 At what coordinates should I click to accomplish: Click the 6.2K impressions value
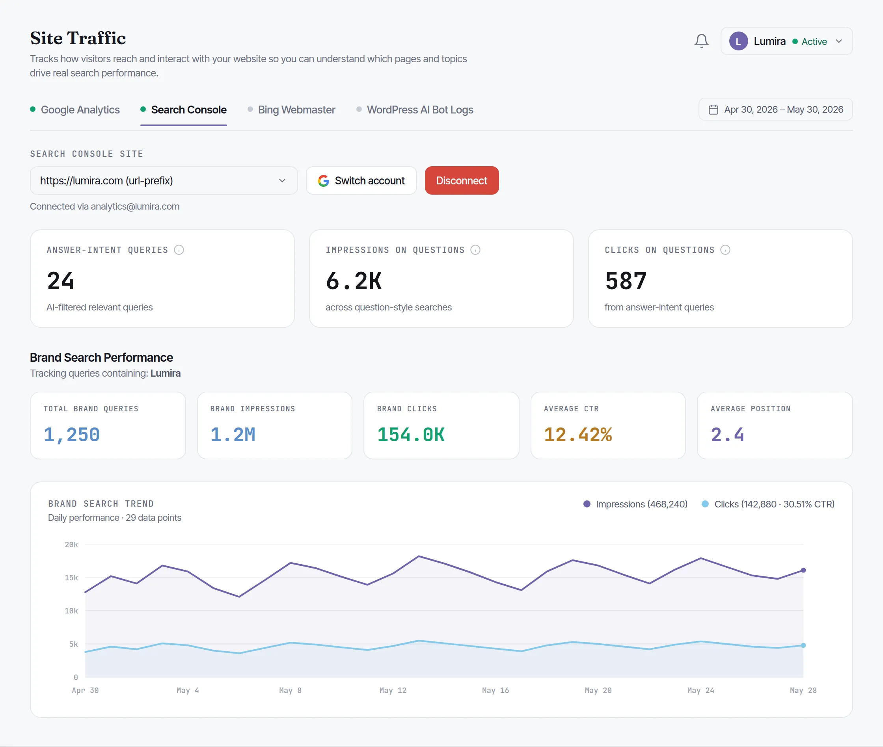coord(354,281)
